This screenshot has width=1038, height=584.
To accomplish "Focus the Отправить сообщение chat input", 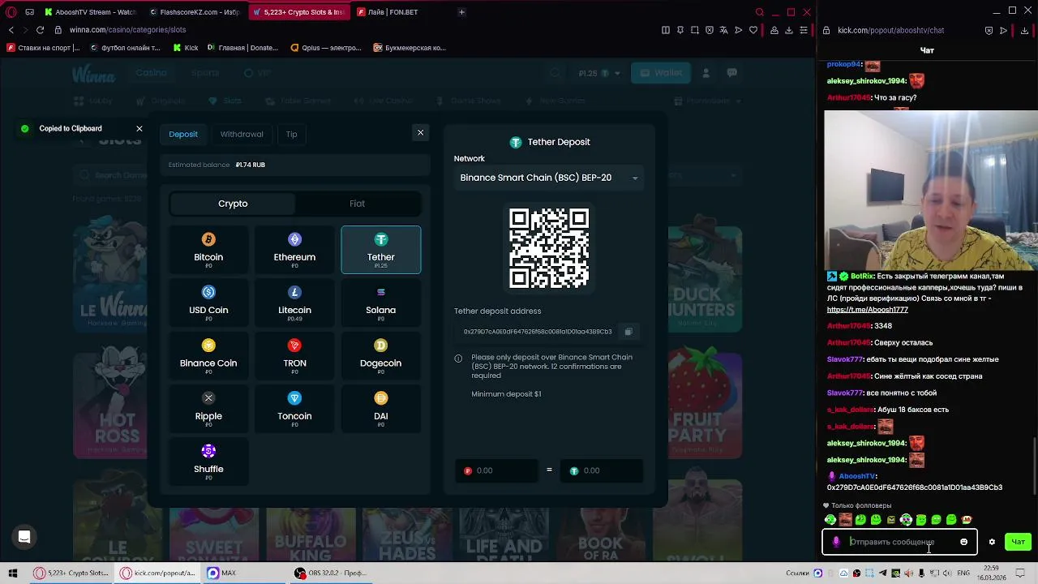I will point(900,542).
